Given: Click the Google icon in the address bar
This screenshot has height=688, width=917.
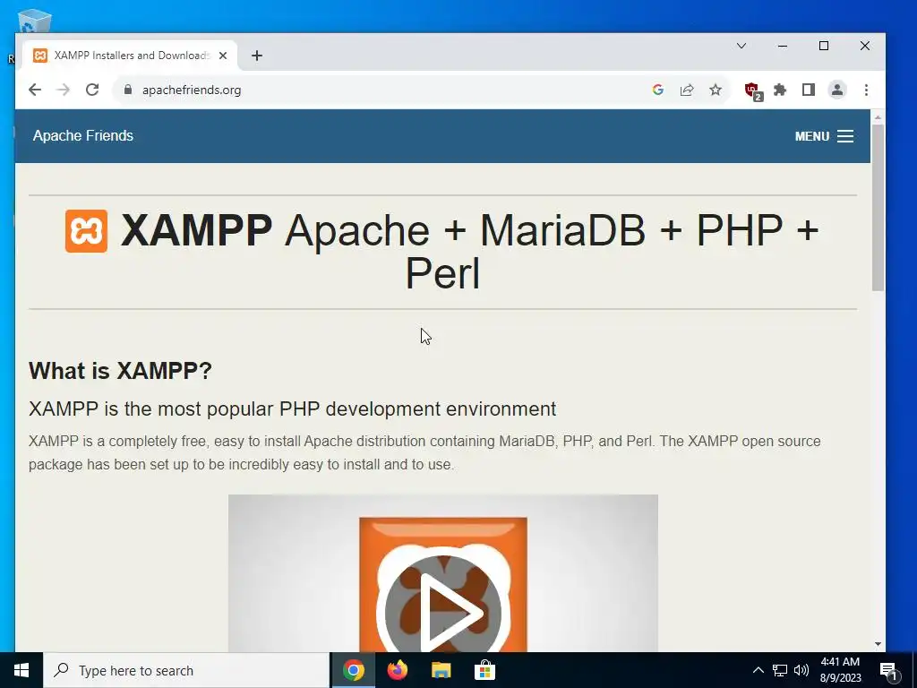Looking at the screenshot, I should (658, 90).
